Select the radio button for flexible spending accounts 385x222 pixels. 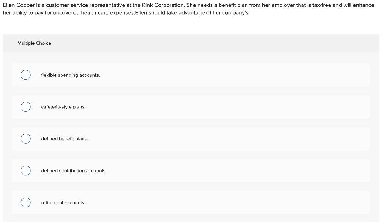[x=26, y=75]
